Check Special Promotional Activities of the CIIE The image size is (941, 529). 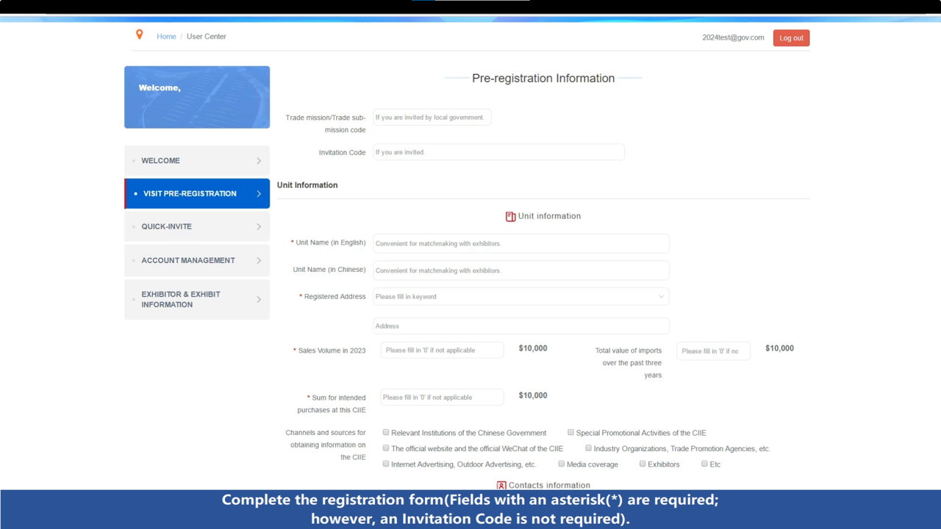(x=570, y=433)
